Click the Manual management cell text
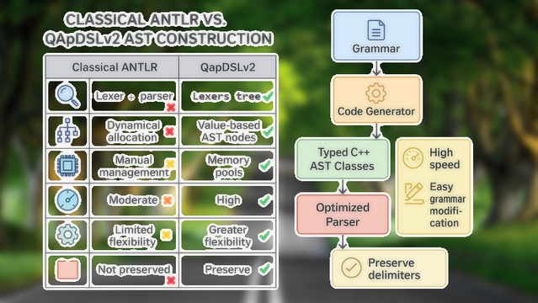The width and height of the screenshot is (538, 303). (134, 166)
